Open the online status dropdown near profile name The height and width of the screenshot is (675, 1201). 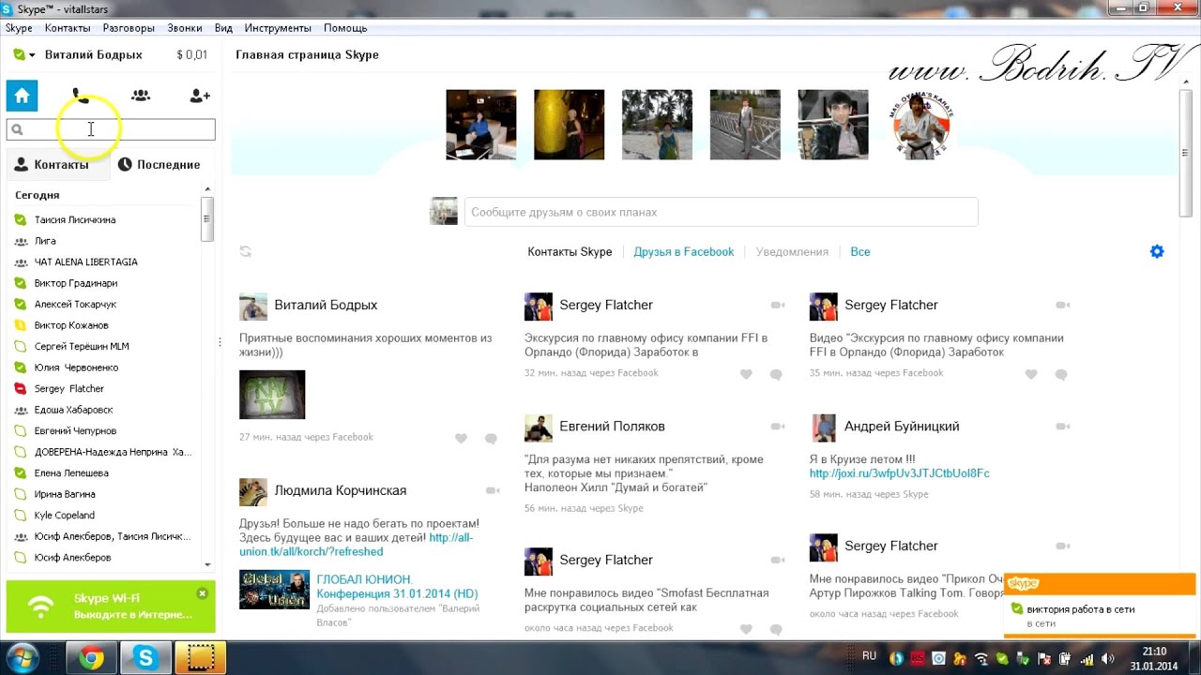24,55
